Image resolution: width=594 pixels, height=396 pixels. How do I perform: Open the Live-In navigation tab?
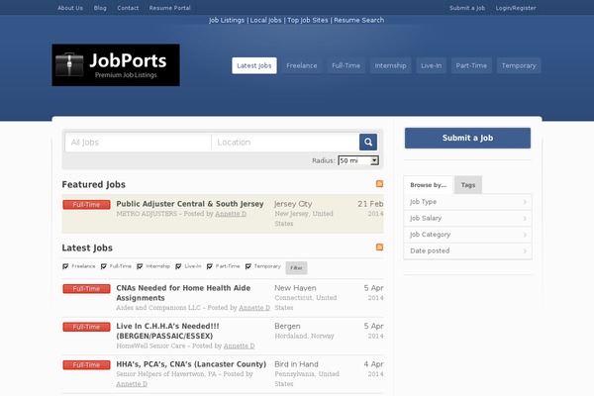(x=431, y=65)
